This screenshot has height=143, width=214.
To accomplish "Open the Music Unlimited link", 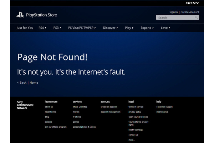I will click(80, 107).
